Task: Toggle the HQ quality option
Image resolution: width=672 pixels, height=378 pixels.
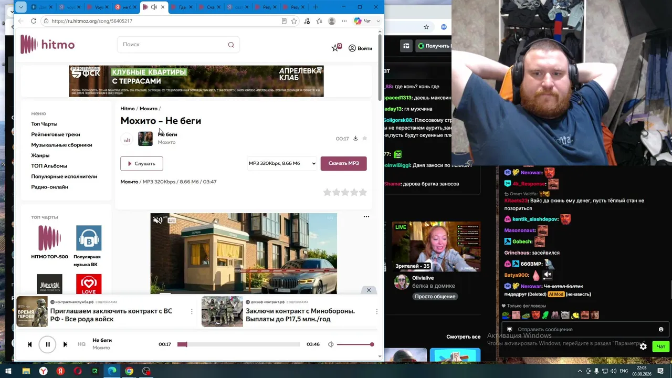Action: [x=81, y=344]
